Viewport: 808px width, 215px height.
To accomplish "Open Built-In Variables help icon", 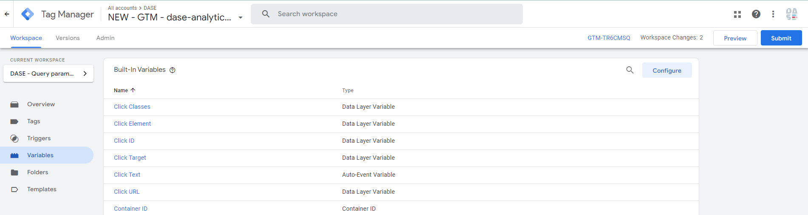I will (x=173, y=70).
